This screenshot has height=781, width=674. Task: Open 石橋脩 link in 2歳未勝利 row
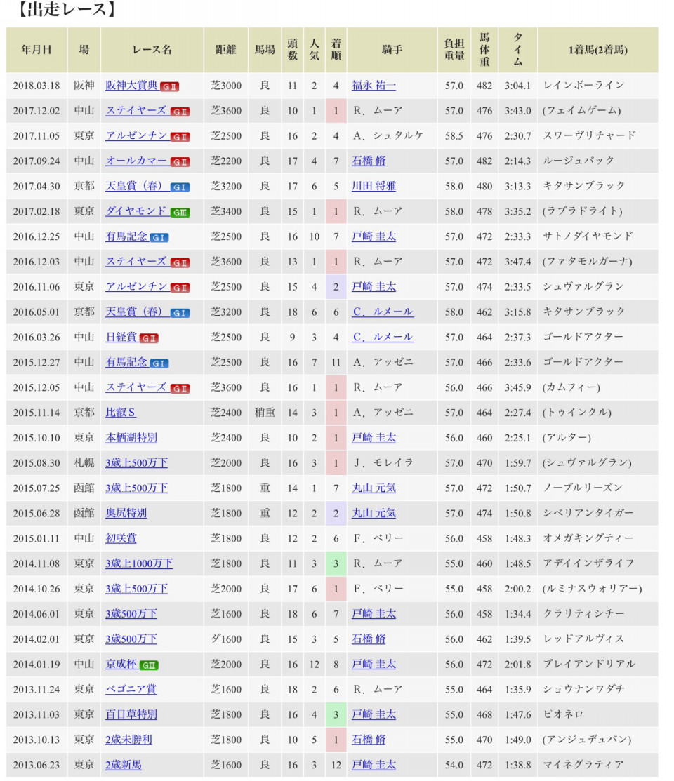369,740
